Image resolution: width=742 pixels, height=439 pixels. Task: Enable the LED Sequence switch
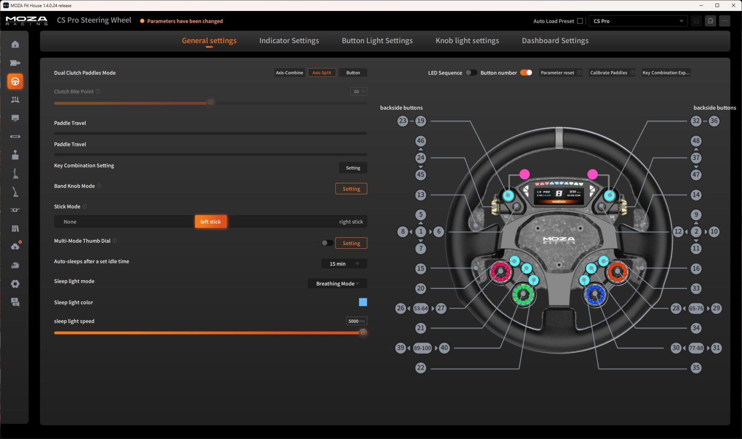(471, 73)
